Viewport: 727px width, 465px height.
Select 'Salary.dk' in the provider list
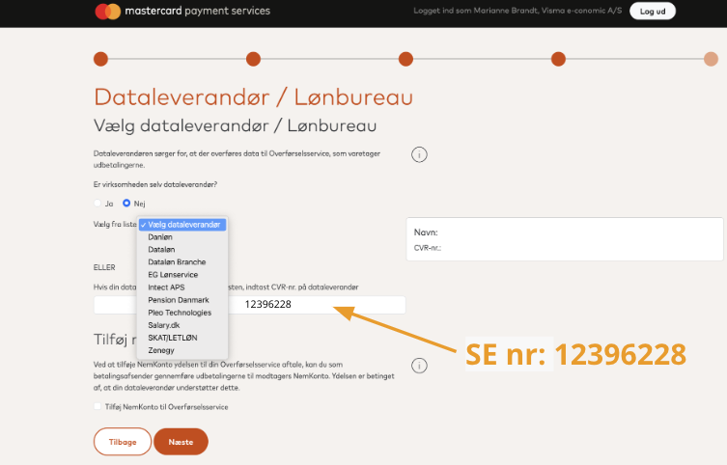[165, 325]
